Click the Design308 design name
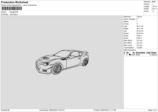 click(13, 12)
